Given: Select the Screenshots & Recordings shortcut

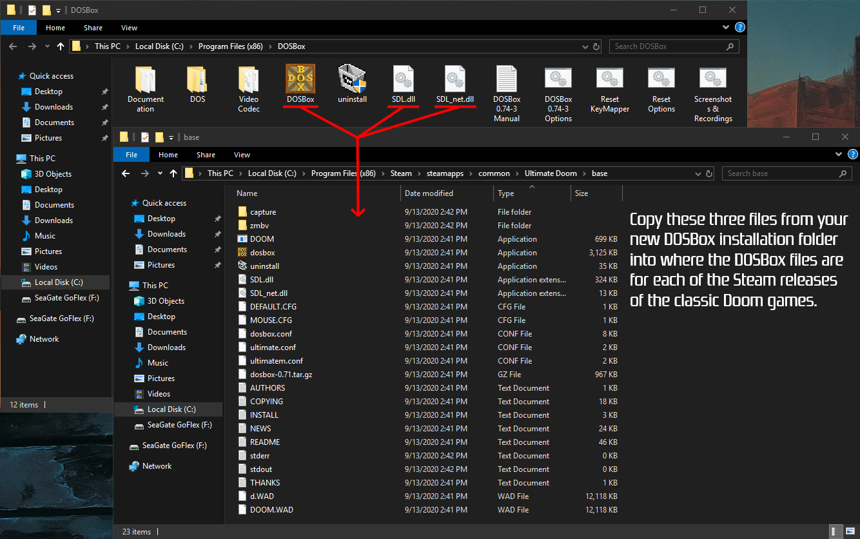Looking at the screenshot, I should (713, 94).
